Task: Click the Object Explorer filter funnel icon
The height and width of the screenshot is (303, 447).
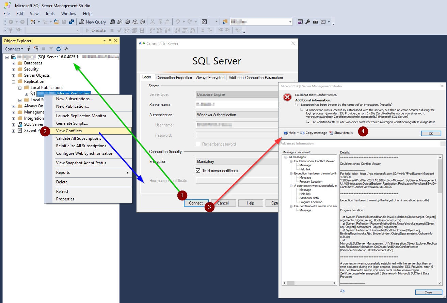Action: click(x=51, y=49)
